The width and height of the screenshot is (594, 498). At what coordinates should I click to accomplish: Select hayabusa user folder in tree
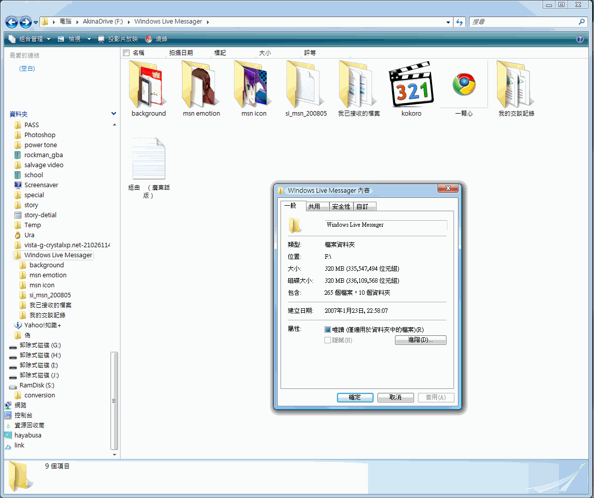[27, 435]
